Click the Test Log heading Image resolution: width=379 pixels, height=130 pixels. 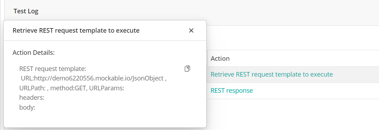(26, 11)
